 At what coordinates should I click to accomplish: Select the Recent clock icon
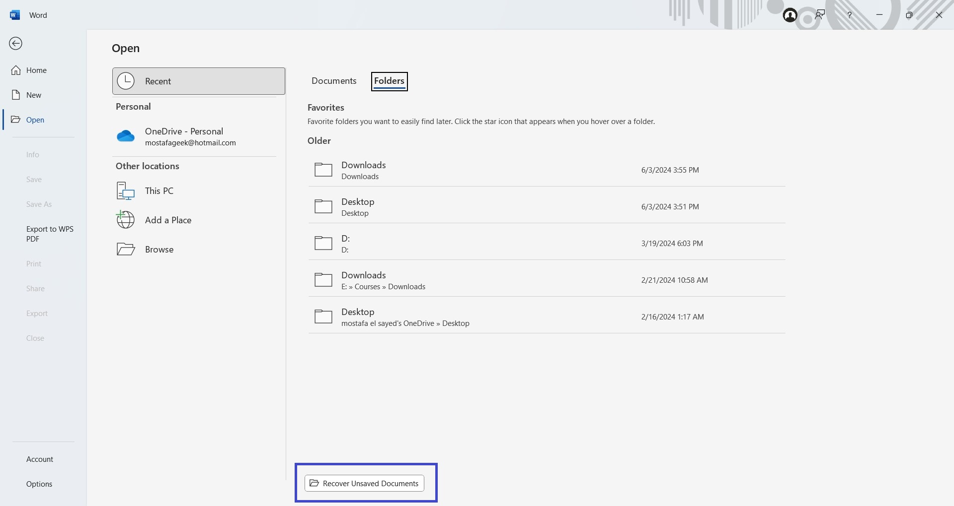click(x=126, y=81)
